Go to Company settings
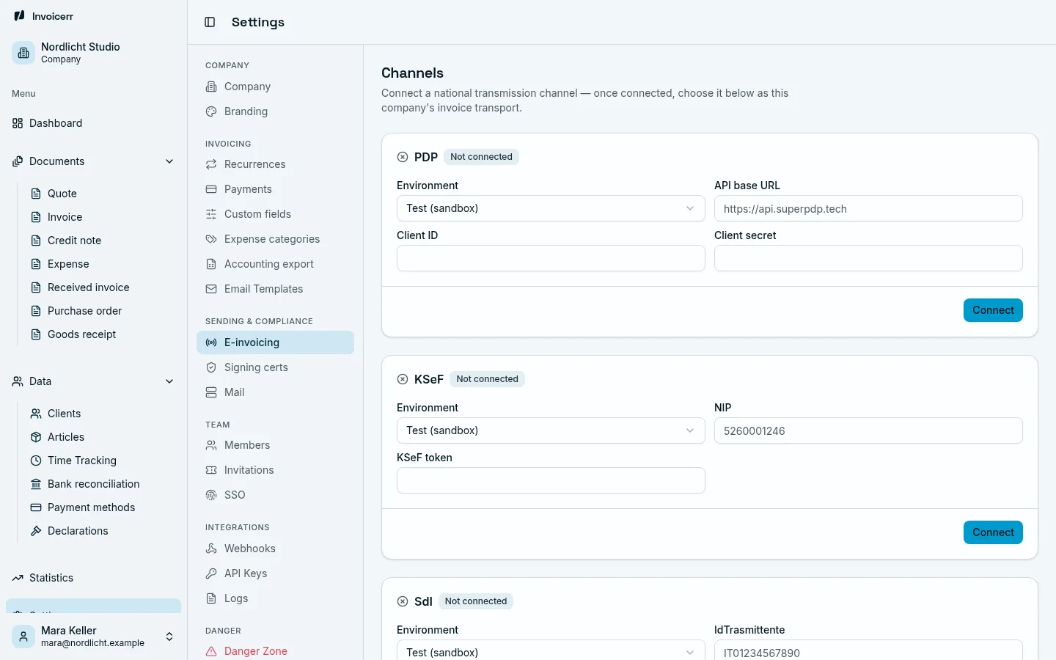The image size is (1056, 660). coord(275,87)
